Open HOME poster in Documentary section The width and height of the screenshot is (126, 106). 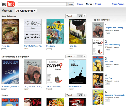pyautogui.click(x=10, y=72)
